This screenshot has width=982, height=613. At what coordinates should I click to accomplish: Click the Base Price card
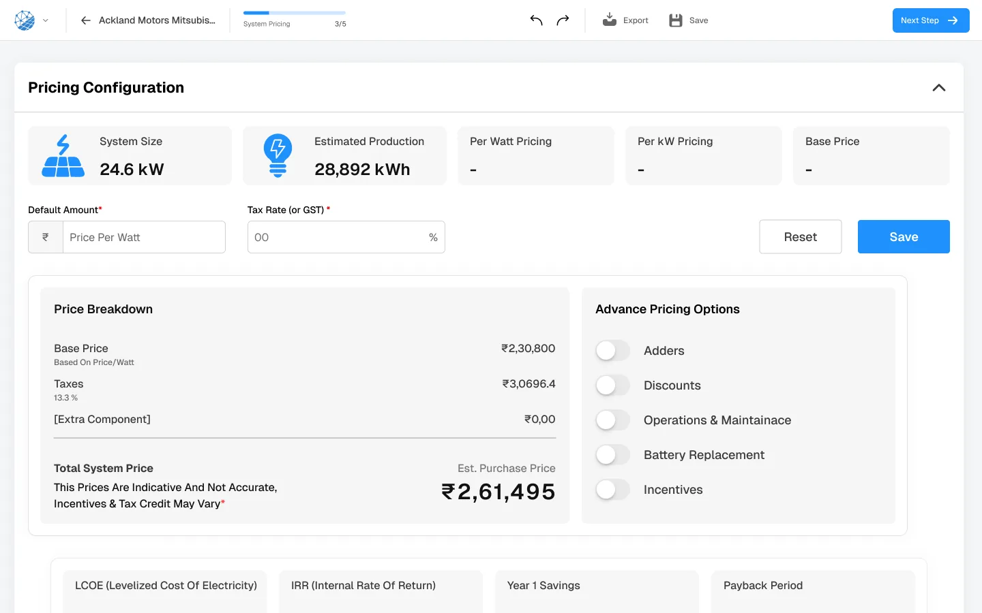click(872, 155)
